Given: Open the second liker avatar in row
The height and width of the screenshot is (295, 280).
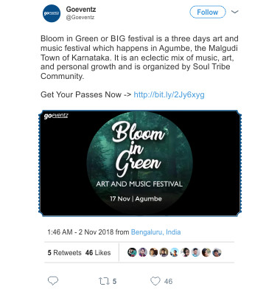Looking at the screenshot, I should pyautogui.click(x=143, y=252).
